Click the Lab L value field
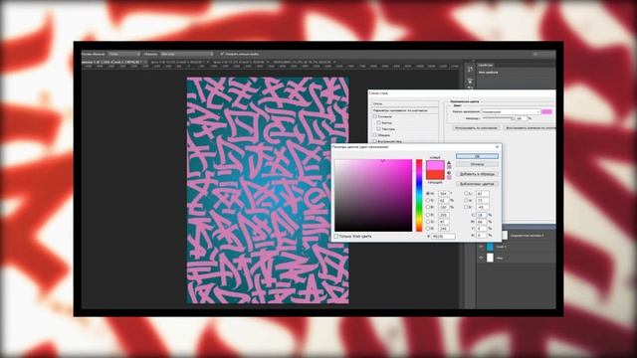This screenshot has width=637, height=358. point(483,194)
